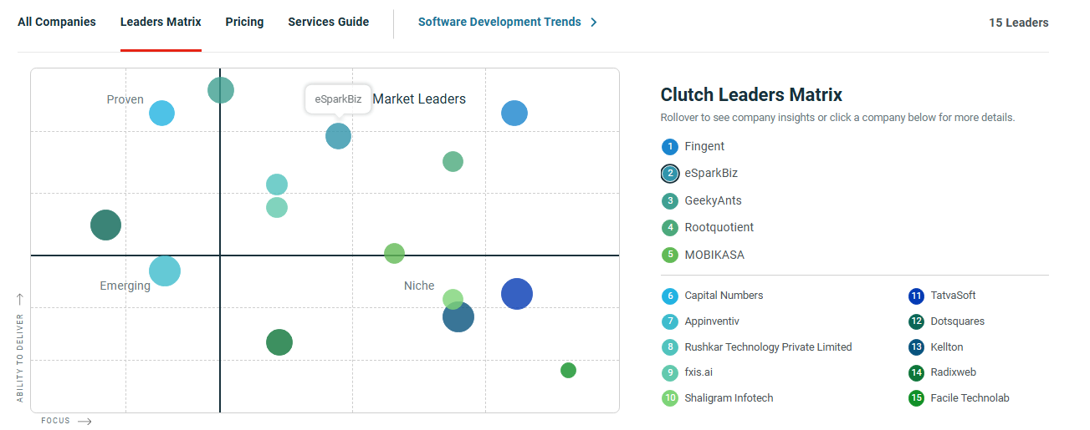The height and width of the screenshot is (430, 1090).
Task: Click the number 13 badge beside Kellton
Action: pos(916,347)
